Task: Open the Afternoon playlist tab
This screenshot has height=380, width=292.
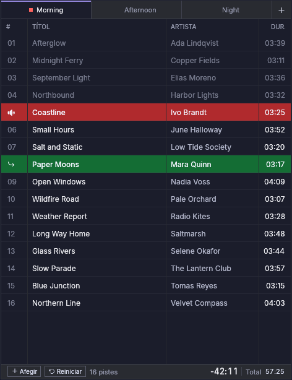Action: (137, 10)
